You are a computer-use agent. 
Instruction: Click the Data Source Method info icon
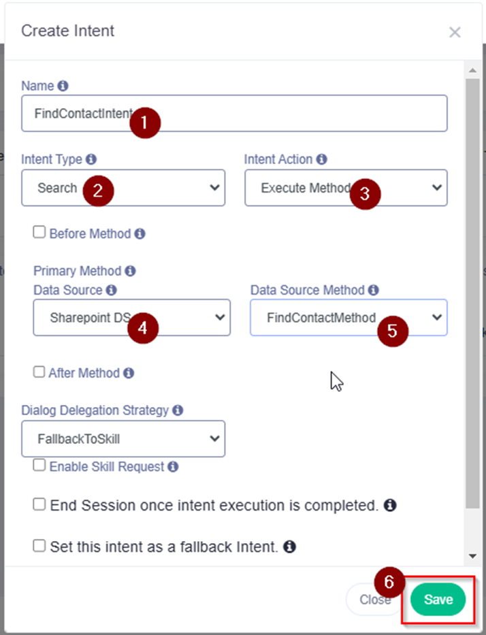374,290
